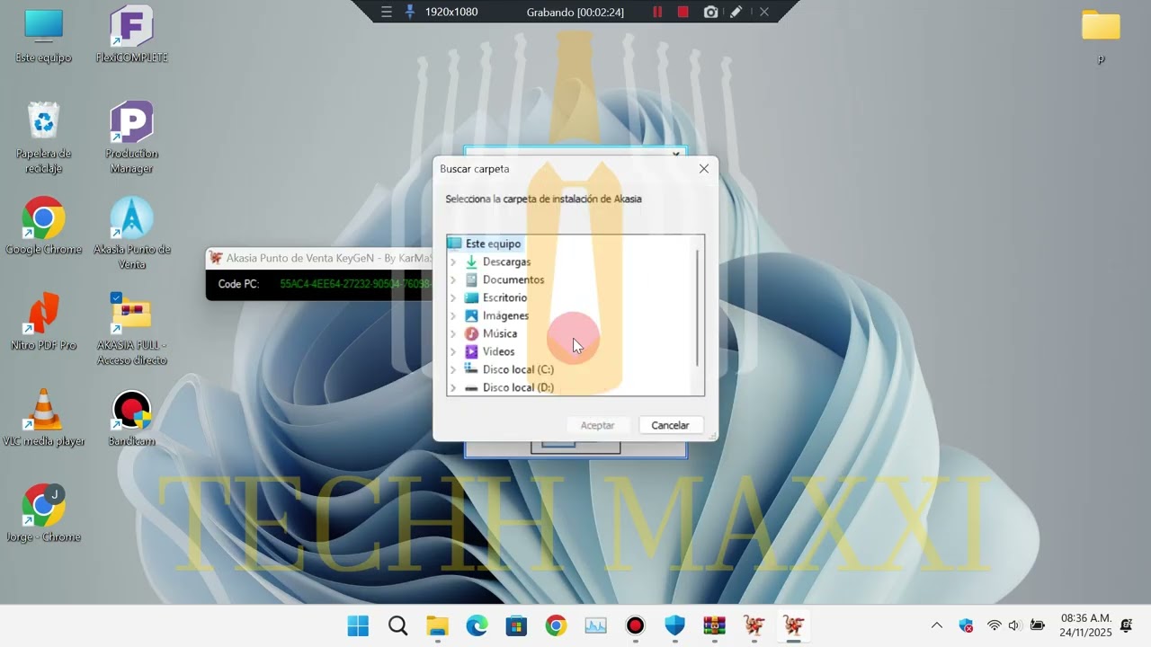
Task: Open WinRAR from the taskbar
Action: click(x=714, y=625)
